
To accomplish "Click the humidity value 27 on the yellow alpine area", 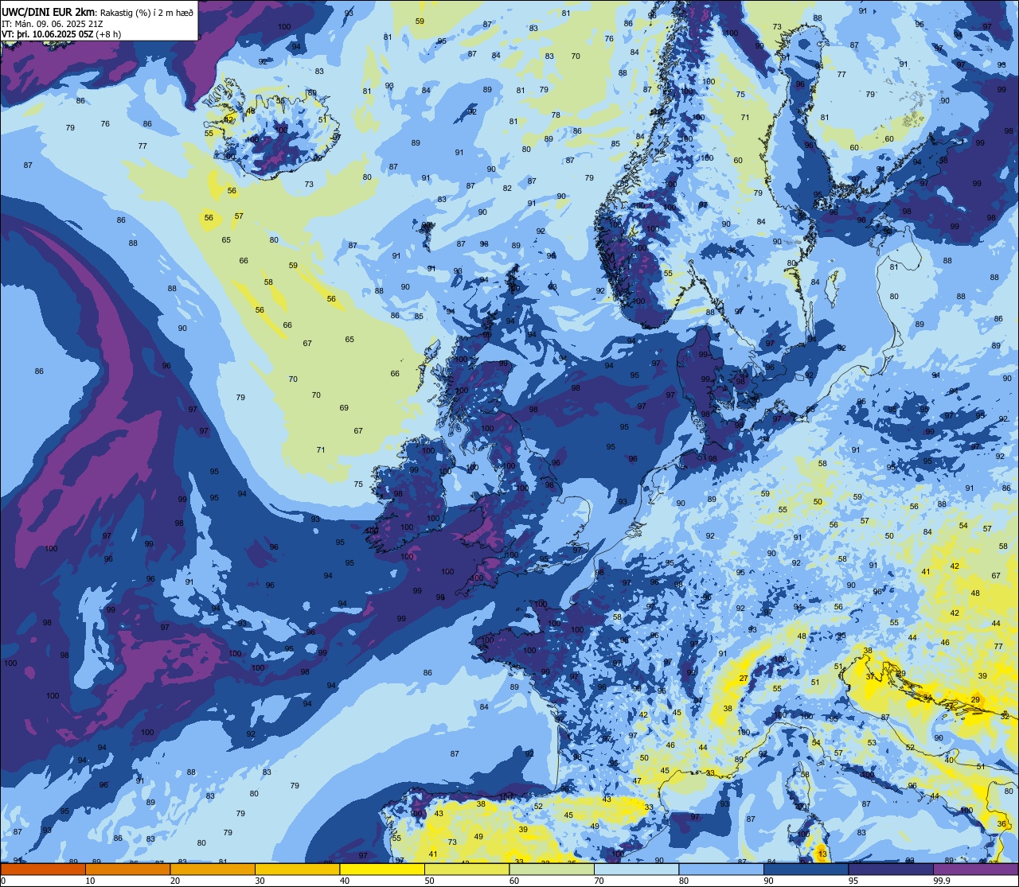I will point(743,679).
